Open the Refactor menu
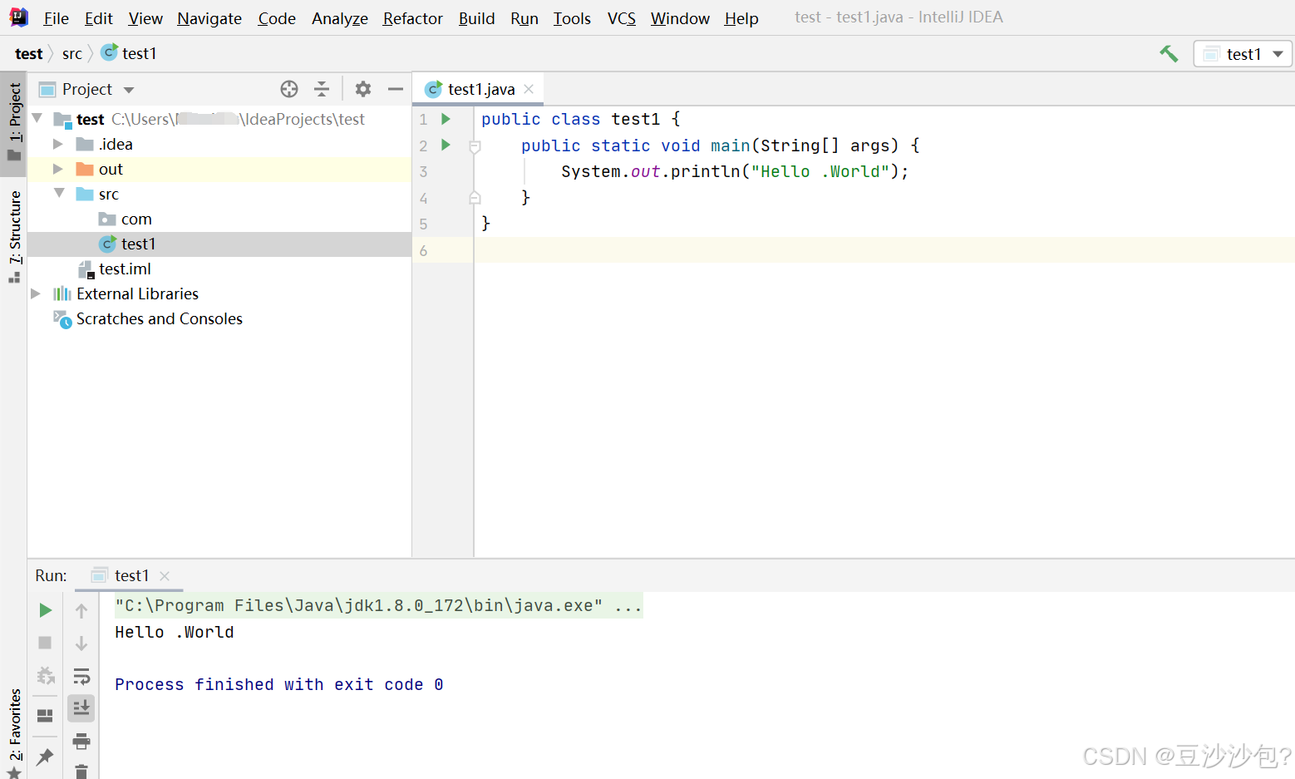Image resolution: width=1295 pixels, height=779 pixels. (412, 18)
